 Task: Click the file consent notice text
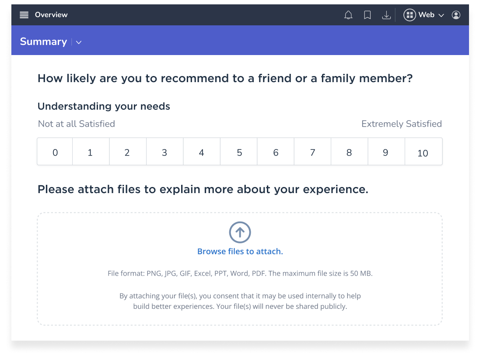click(240, 301)
